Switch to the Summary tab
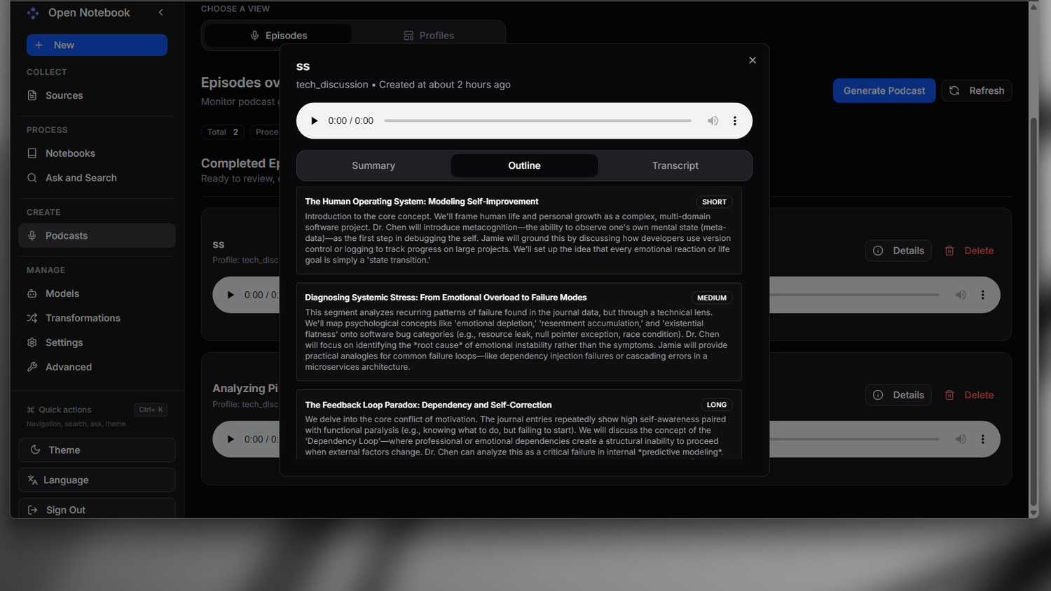 point(373,166)
